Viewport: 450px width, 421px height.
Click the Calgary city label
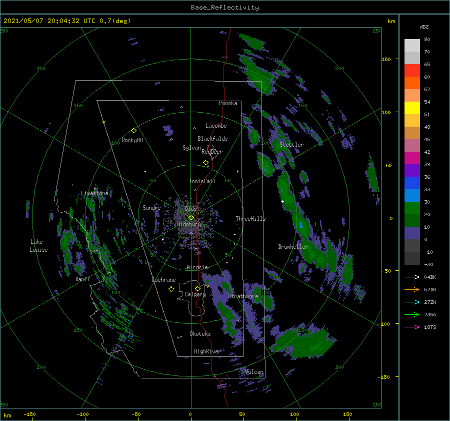point(195,294)
